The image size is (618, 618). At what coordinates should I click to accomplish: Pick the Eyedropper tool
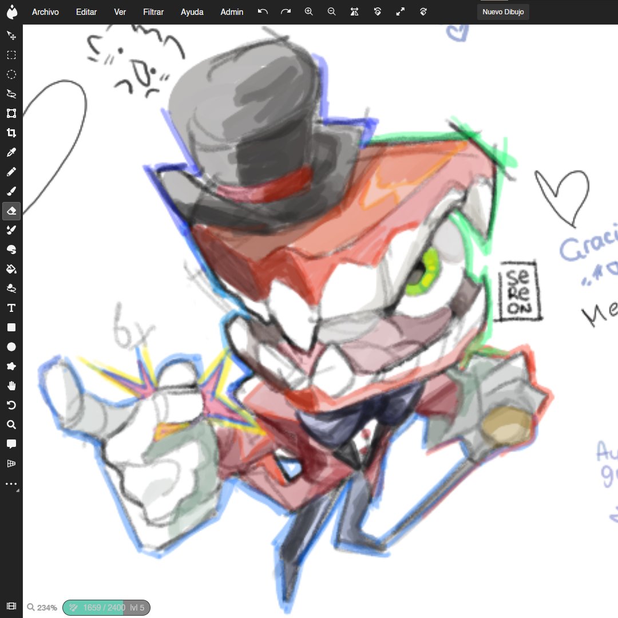(11, 152)
